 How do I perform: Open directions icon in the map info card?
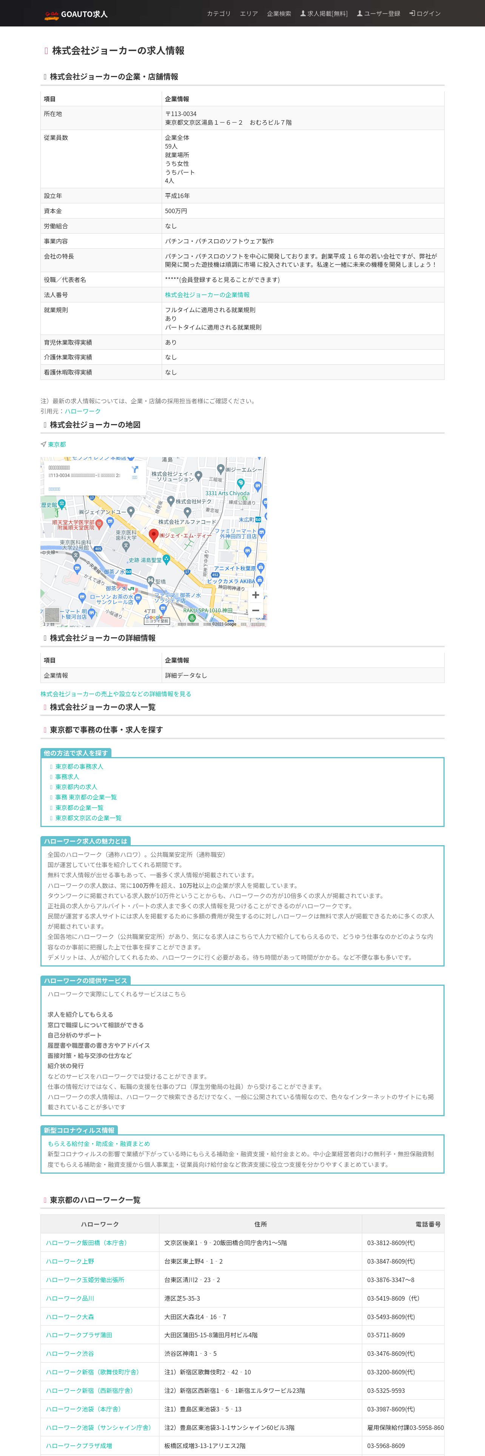point(135,470)
